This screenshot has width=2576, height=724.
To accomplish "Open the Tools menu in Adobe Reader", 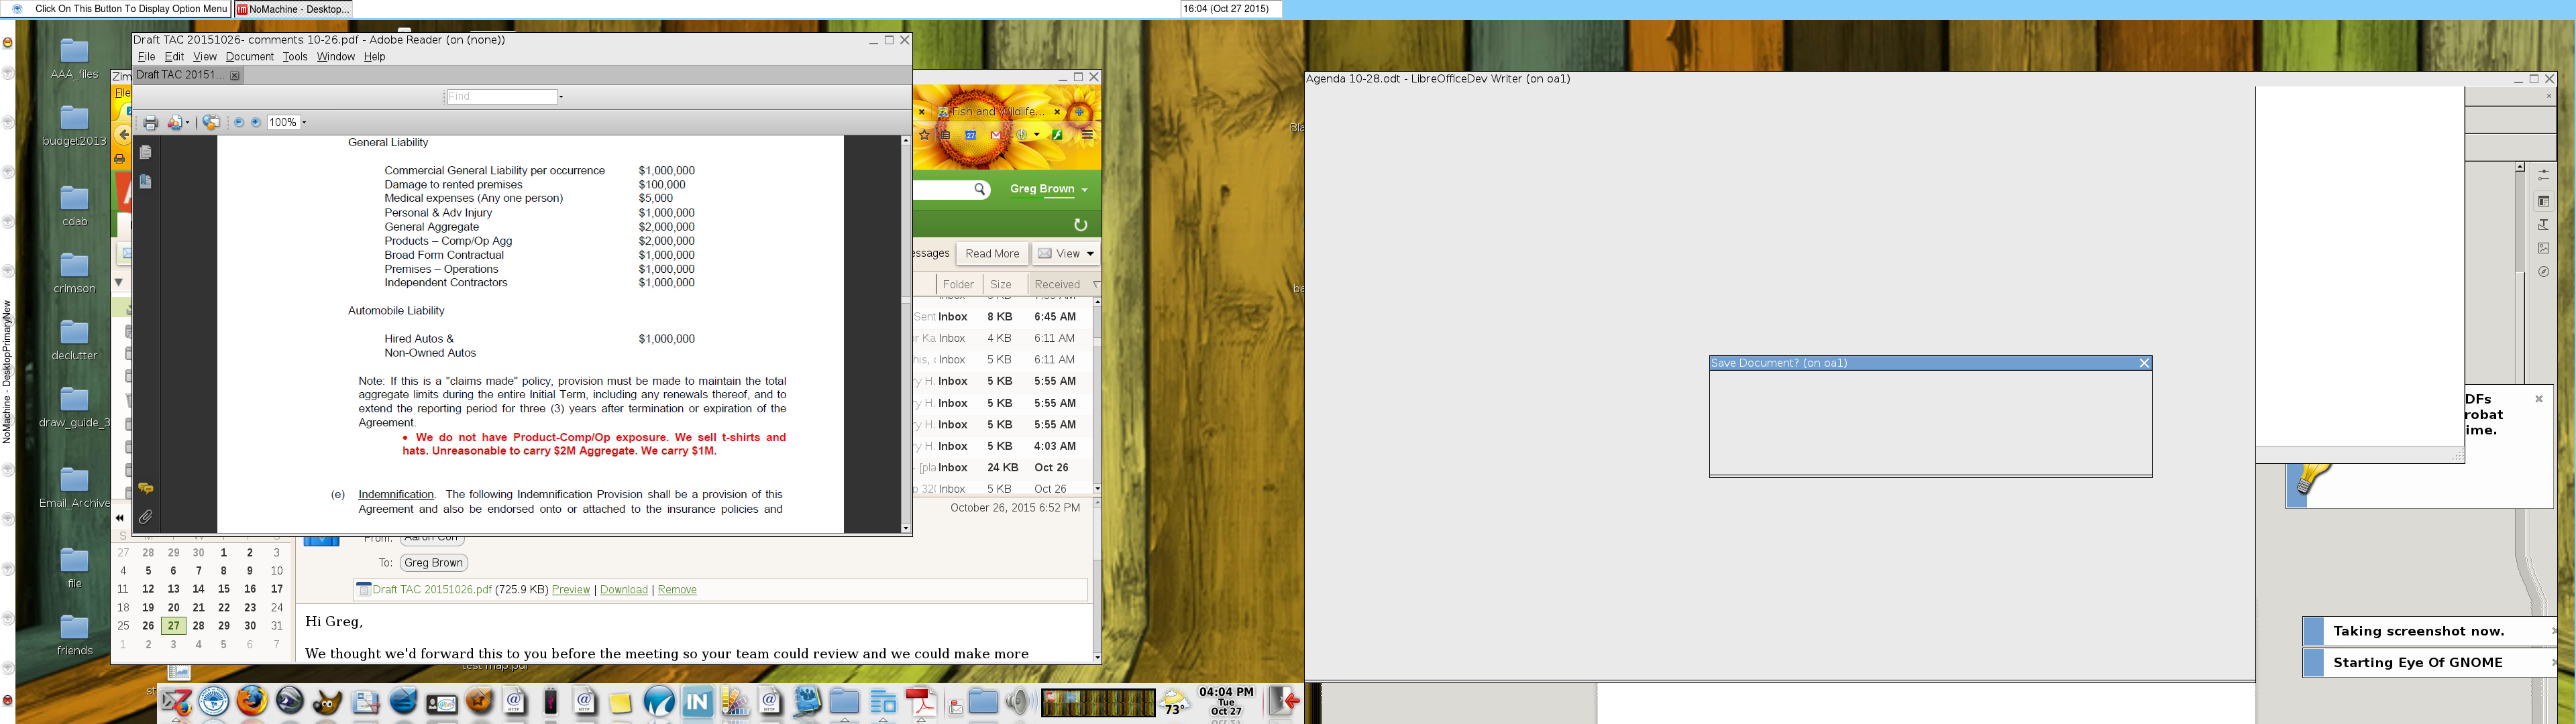I will [295, 57].
